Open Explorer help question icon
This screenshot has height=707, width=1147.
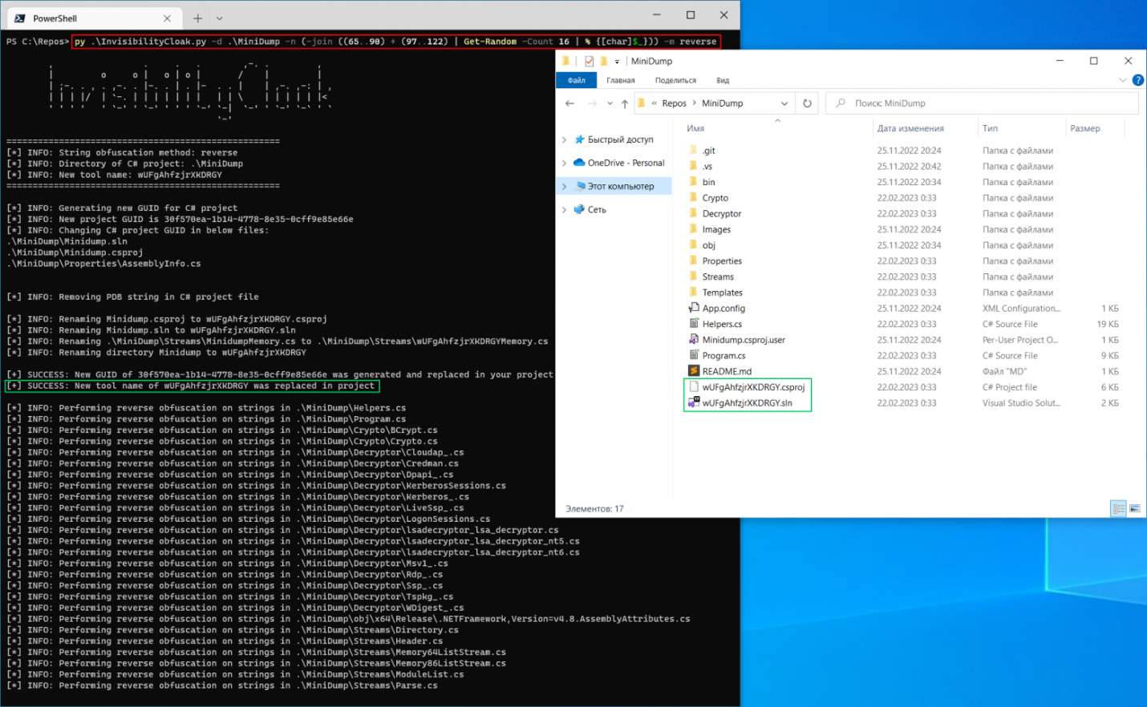(x=1137, y=80)
